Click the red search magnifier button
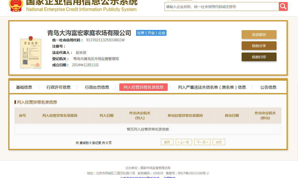 pyautogui.click(x=283, y=6)
